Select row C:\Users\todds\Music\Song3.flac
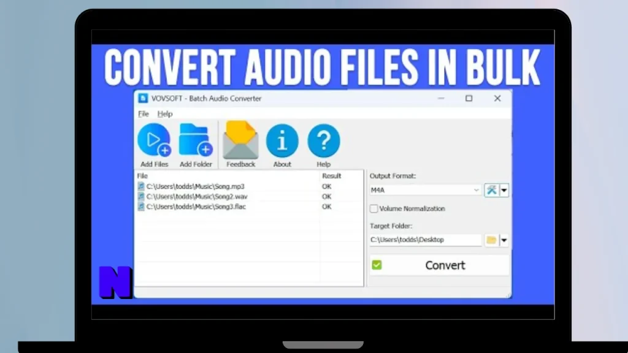The image size is (628, 353). click(x=249, y=207)
